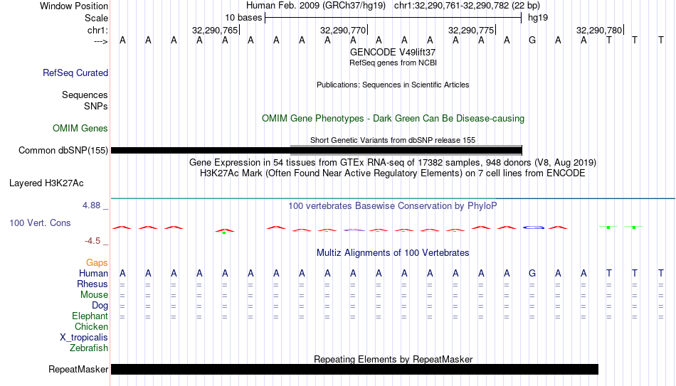Click the Human Feb. 2009 assembly position header
The image size is (676, 386).
coord(393,6)
